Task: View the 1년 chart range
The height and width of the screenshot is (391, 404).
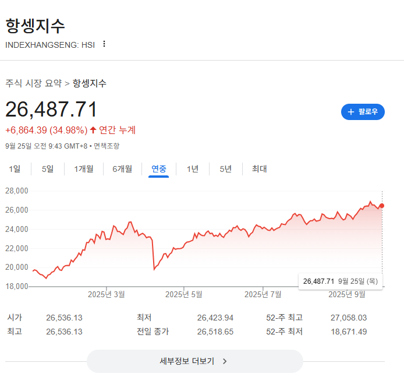Action: click(x=193, y=169)
